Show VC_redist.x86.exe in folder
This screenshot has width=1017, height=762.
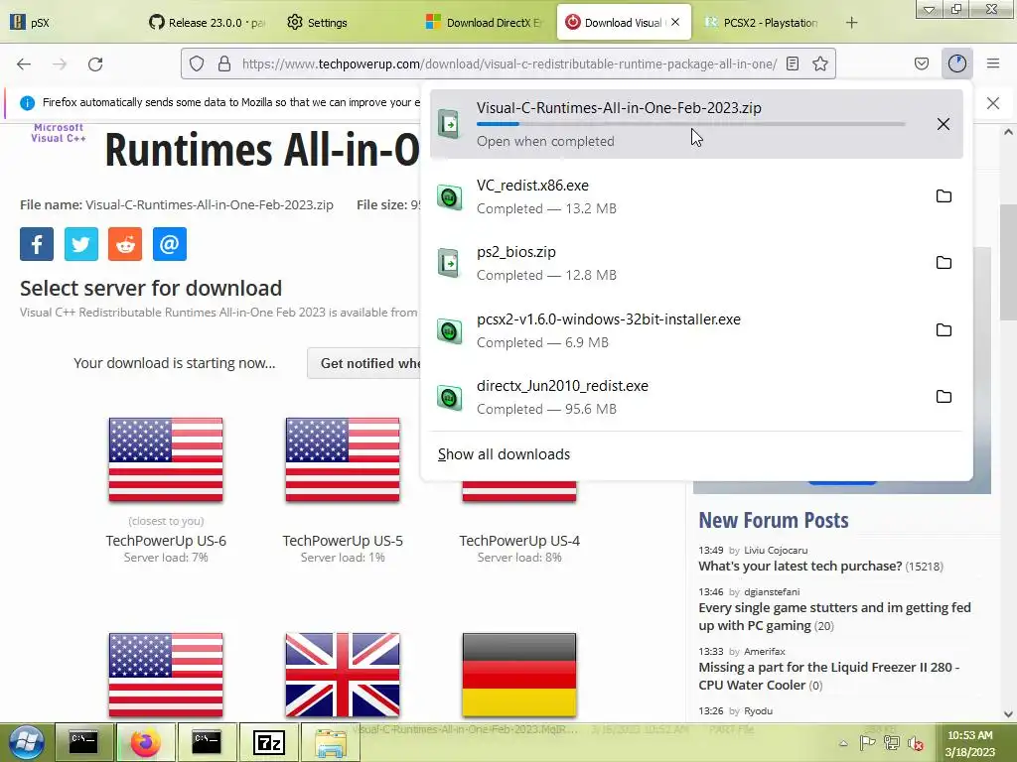(x=944, y=195)
